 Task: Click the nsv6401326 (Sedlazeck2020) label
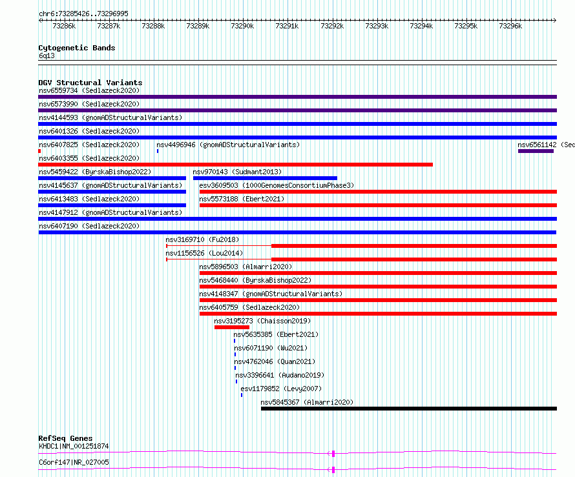(89, 131)
